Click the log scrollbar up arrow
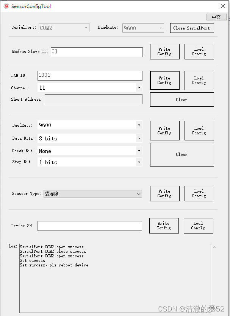230x316 pixels. 214,247
